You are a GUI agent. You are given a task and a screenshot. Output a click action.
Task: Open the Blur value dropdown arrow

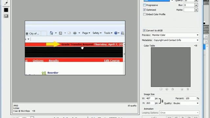(x=196, y=5)
